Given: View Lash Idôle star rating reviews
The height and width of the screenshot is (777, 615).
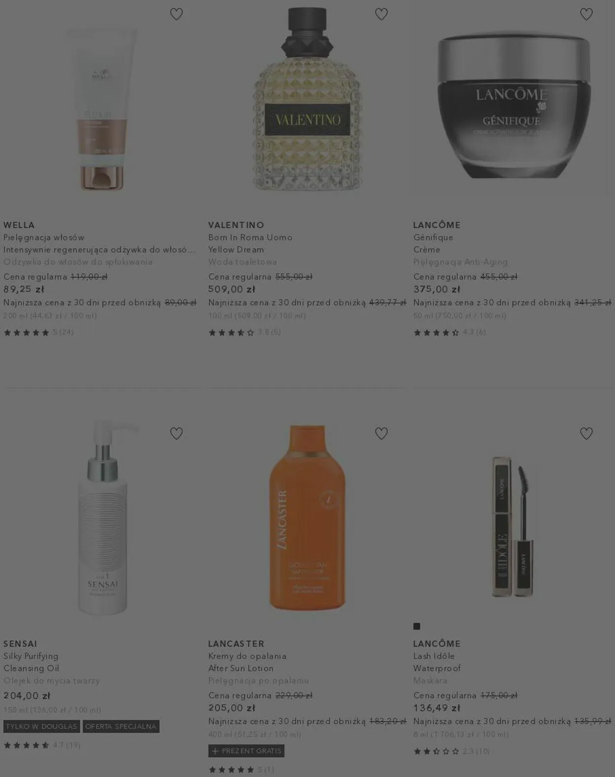Looking at the screenshot, I should [x=452, y=751].
